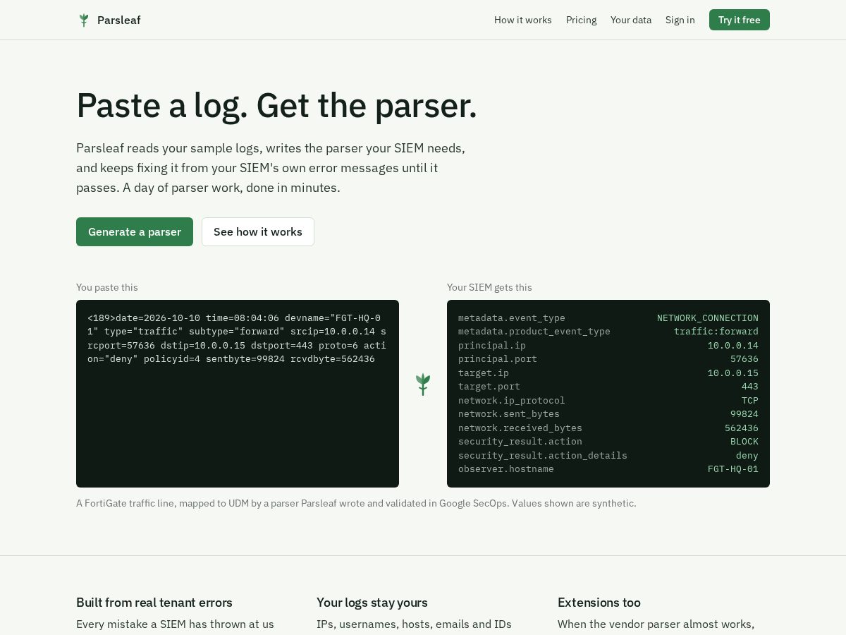Click See how it works button

point(258,231)
